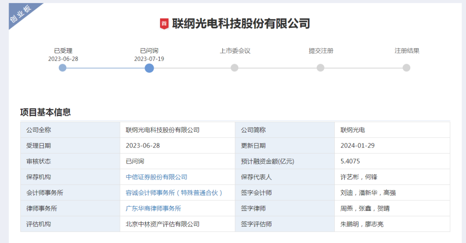Screen dimensions: 466x243
Task: Click the 律师事务所 label cell
Action: [70, 208]
